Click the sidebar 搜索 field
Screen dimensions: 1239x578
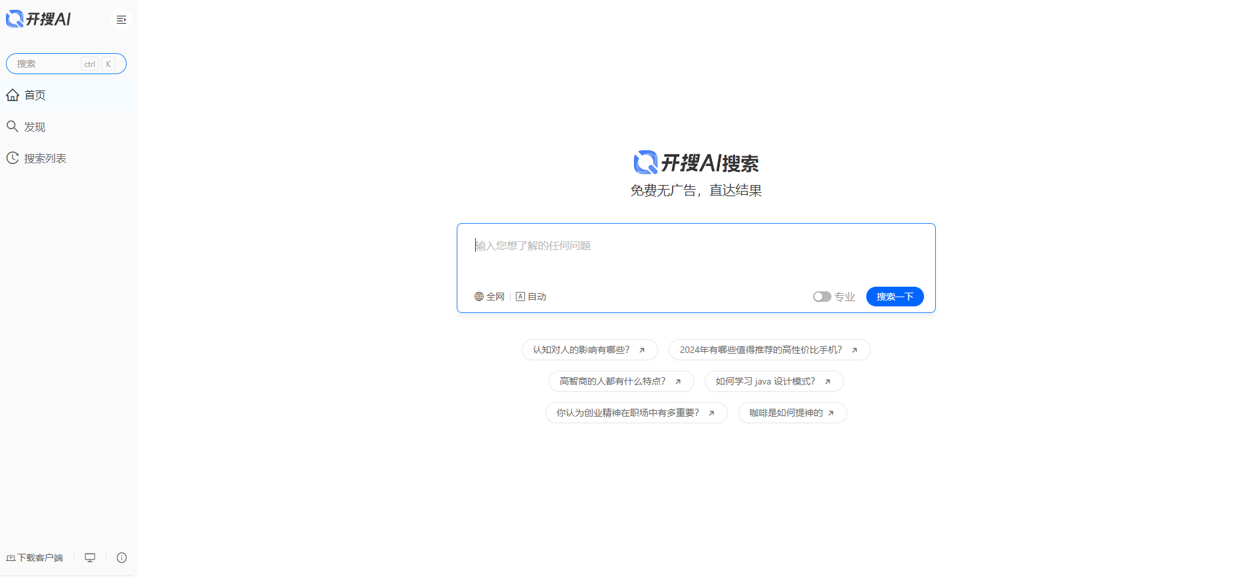(47, 64)
